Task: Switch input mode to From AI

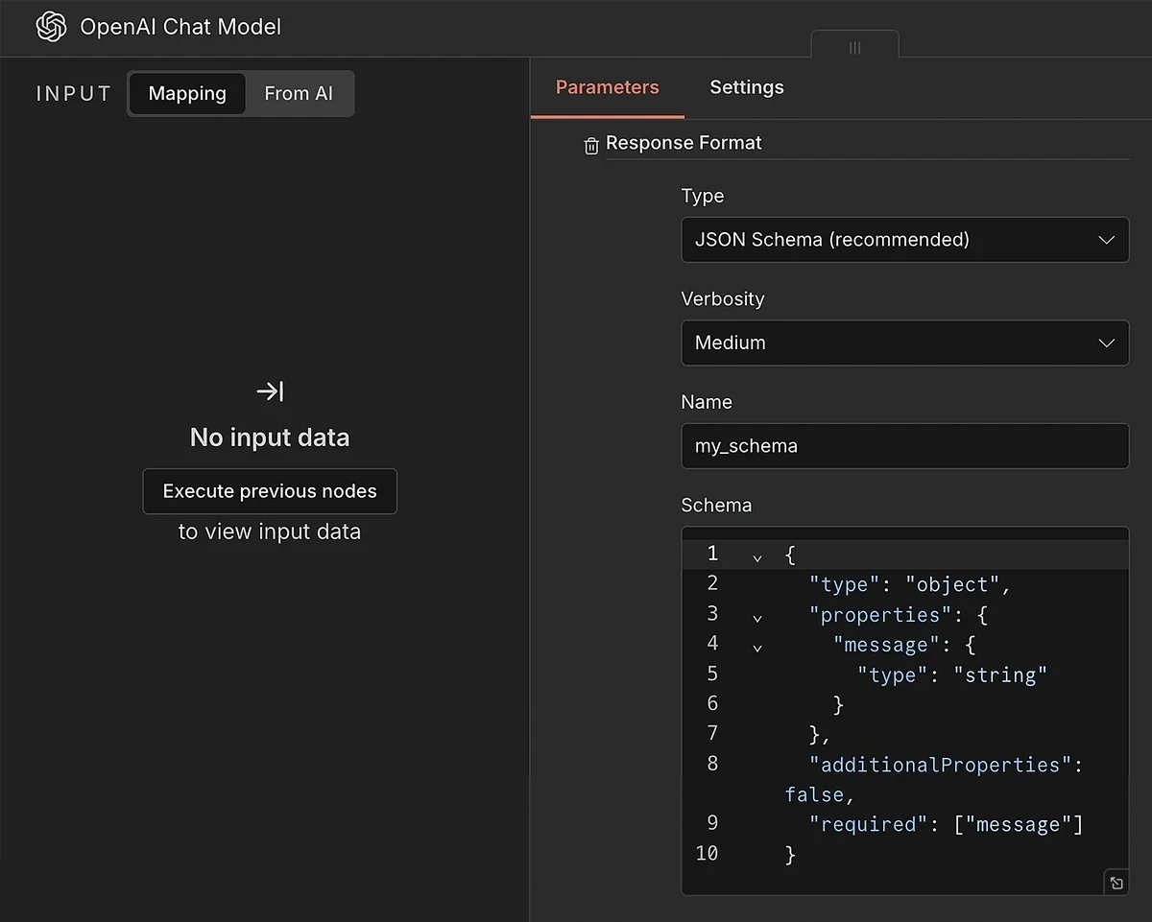Action: [x=299, y=93]
